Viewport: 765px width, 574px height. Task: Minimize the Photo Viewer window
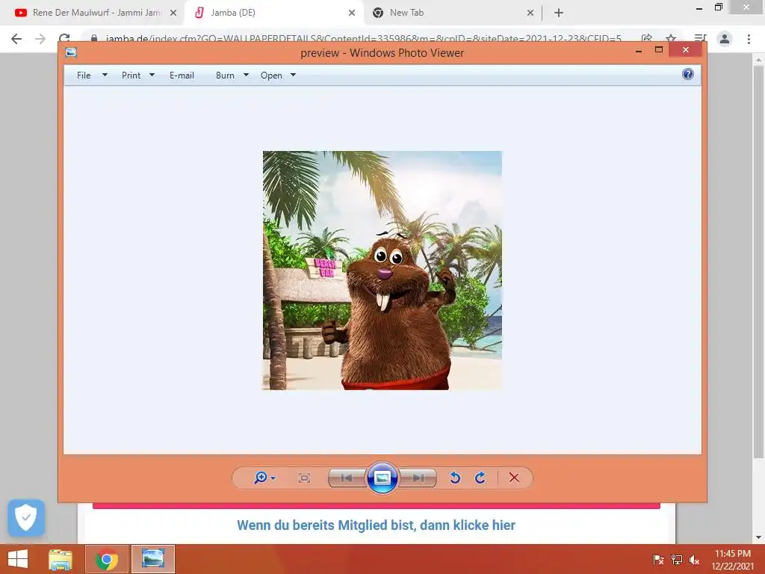(639, 50)
